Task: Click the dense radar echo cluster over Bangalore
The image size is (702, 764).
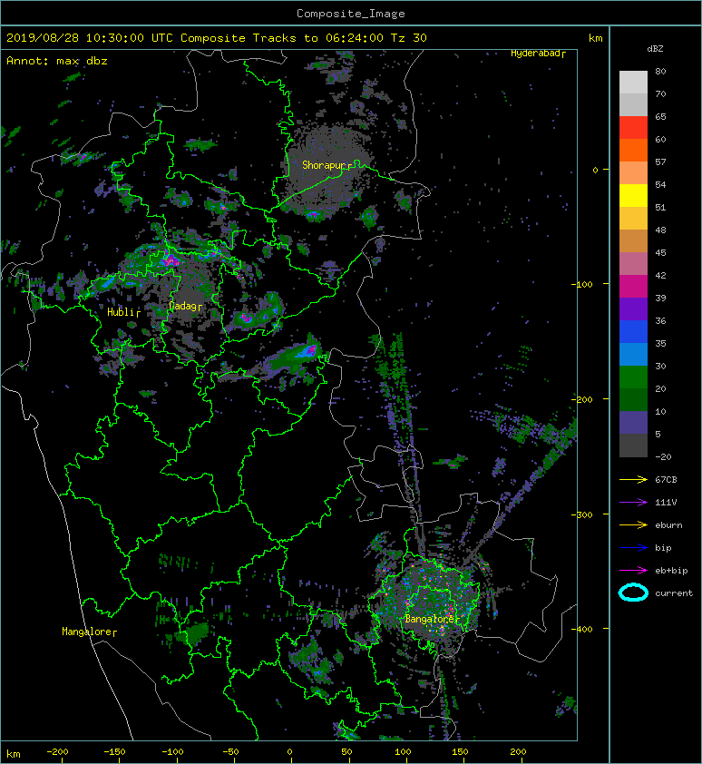Action: click(426, 602)
